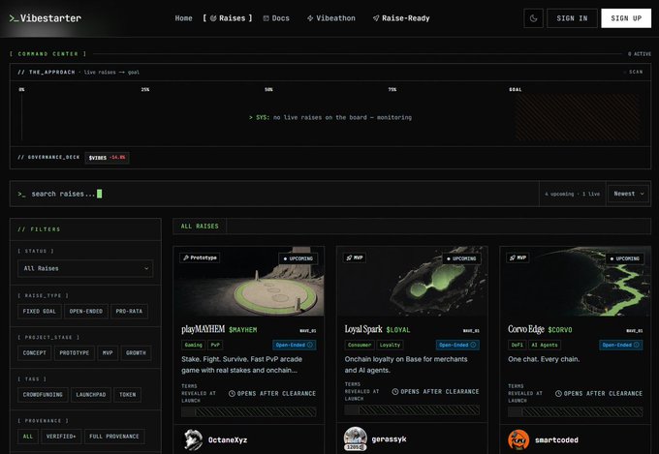
Task: Select ALL provenance filter
Action: (x=28, y=437)
